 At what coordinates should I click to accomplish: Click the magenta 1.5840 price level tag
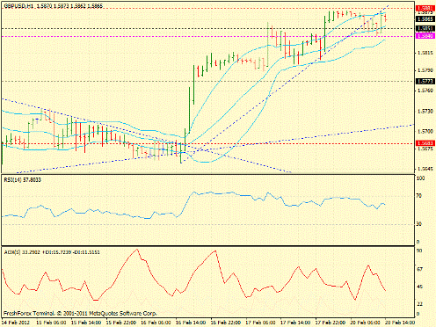425,36
